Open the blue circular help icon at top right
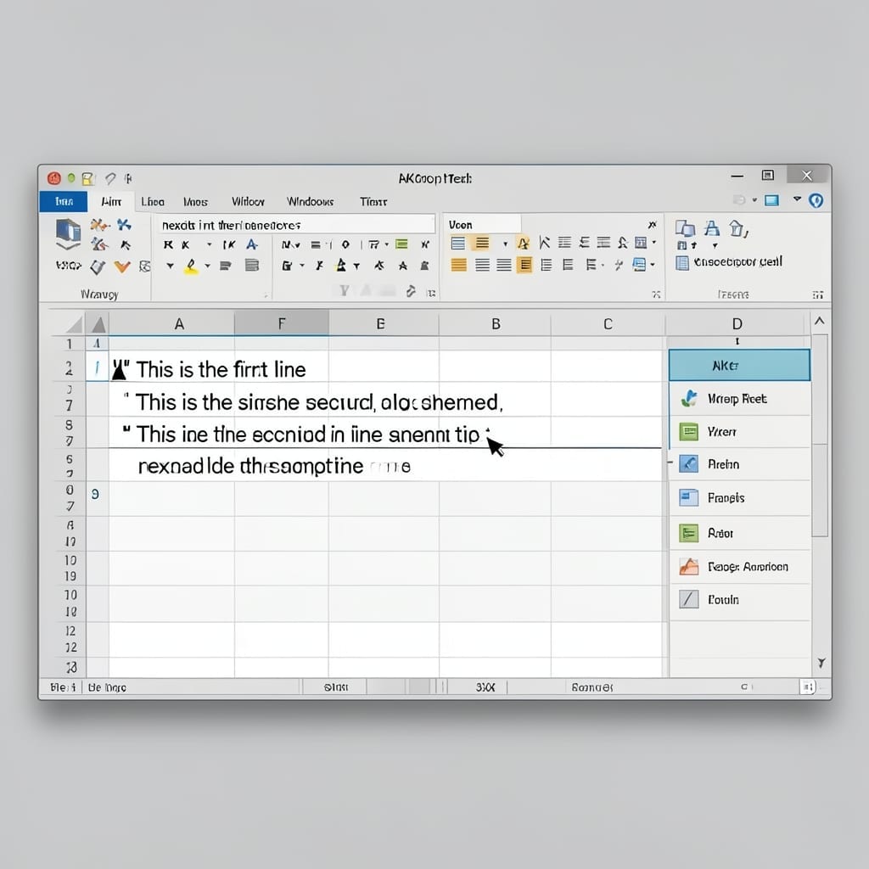 pos(816,200)
